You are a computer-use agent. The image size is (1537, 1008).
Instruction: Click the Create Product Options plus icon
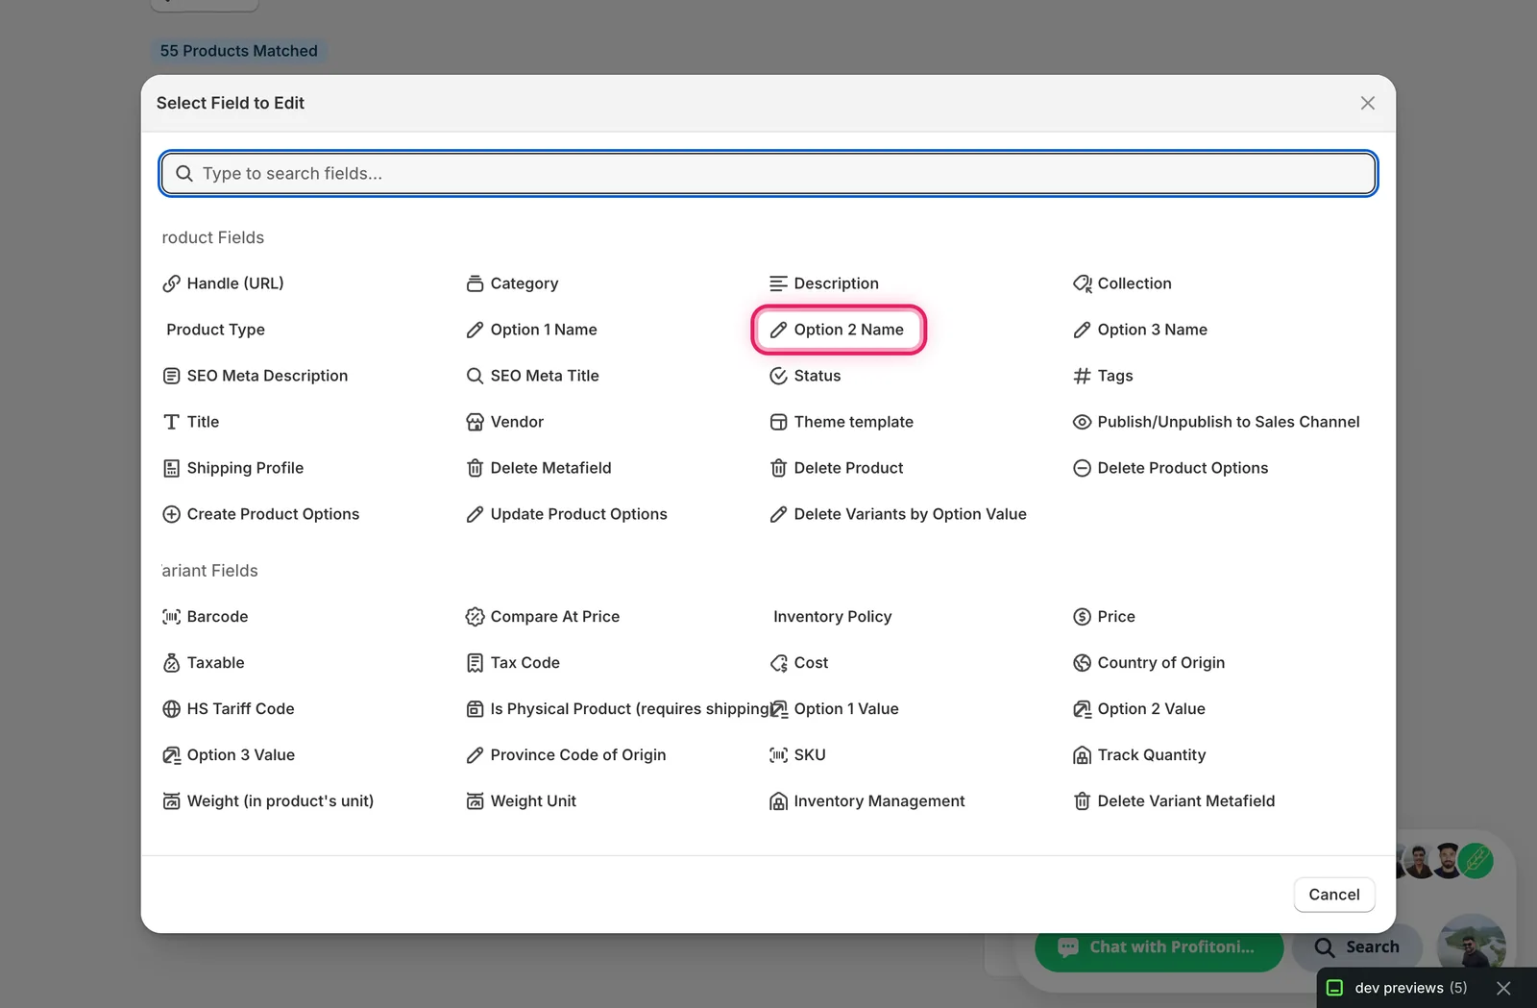[171, 514]
